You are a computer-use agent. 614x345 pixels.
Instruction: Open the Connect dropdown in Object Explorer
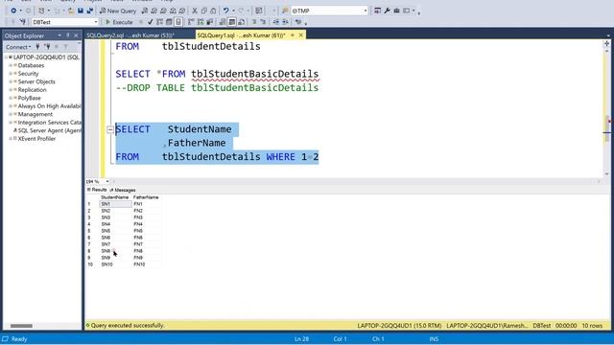coord(18,47)
